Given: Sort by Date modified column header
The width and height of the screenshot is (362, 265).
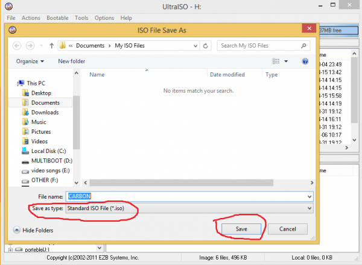Looking at the screenshot, I should tap(227, 75).
